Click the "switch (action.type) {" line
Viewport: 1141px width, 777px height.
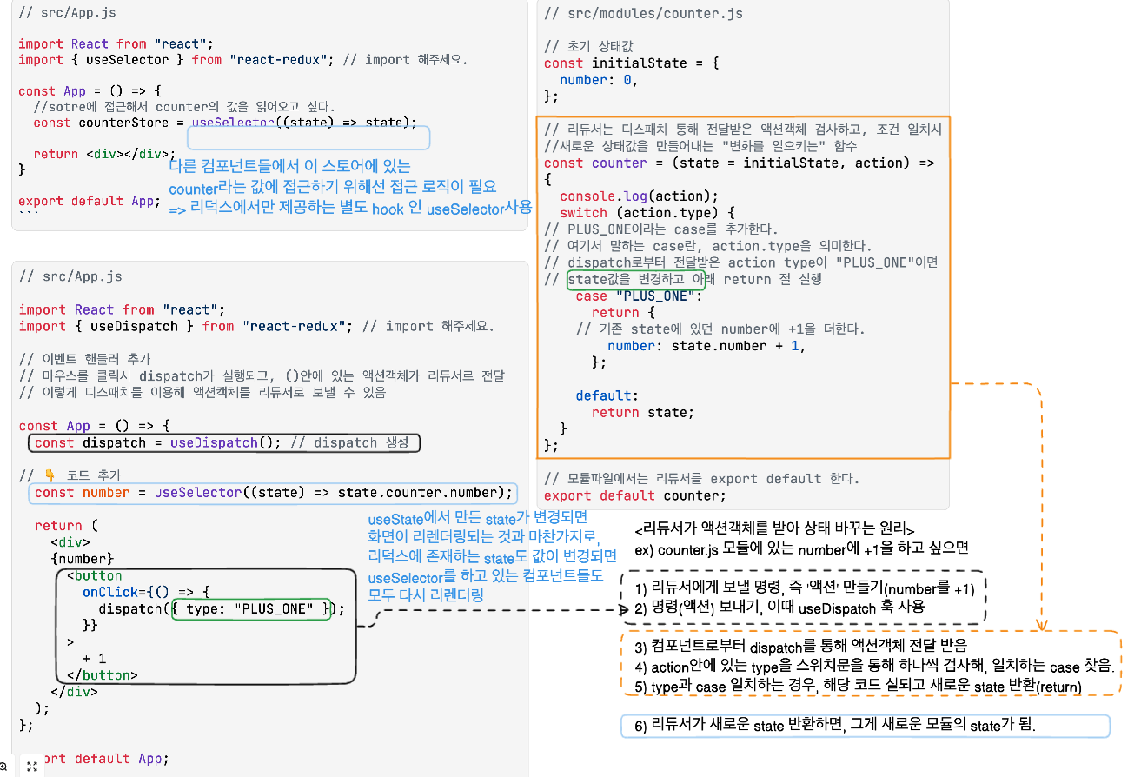click(x=647, y=212)
